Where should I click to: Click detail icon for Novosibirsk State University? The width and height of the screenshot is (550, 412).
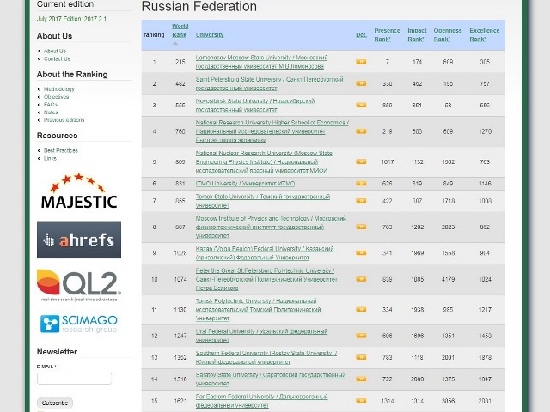(x=361, y=106)
